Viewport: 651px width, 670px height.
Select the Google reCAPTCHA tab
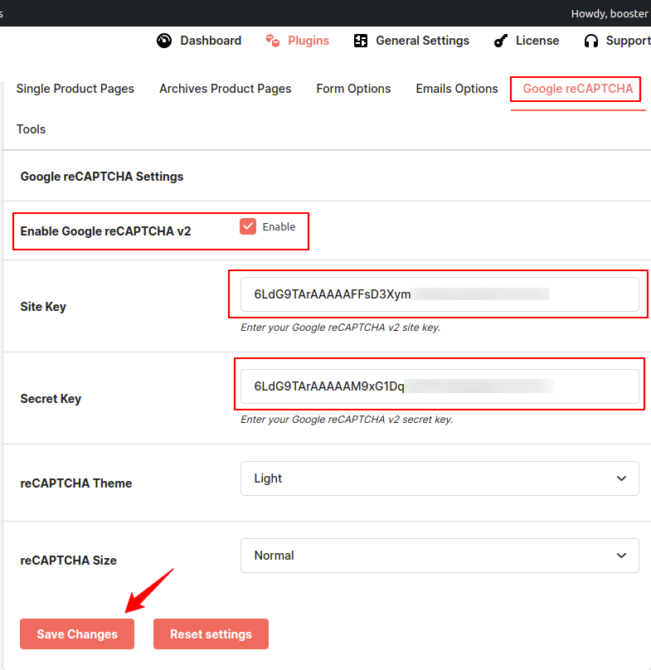578,89
